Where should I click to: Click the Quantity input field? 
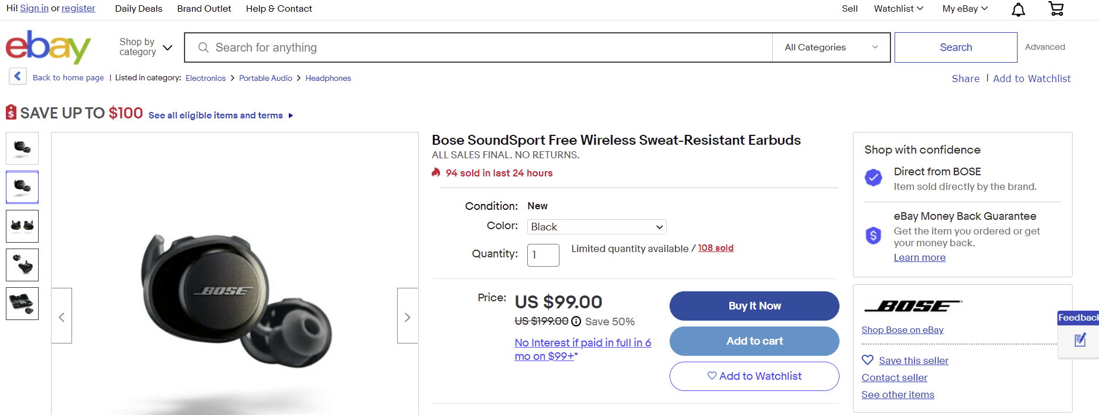pyautogui.click(x=543, y=255)
